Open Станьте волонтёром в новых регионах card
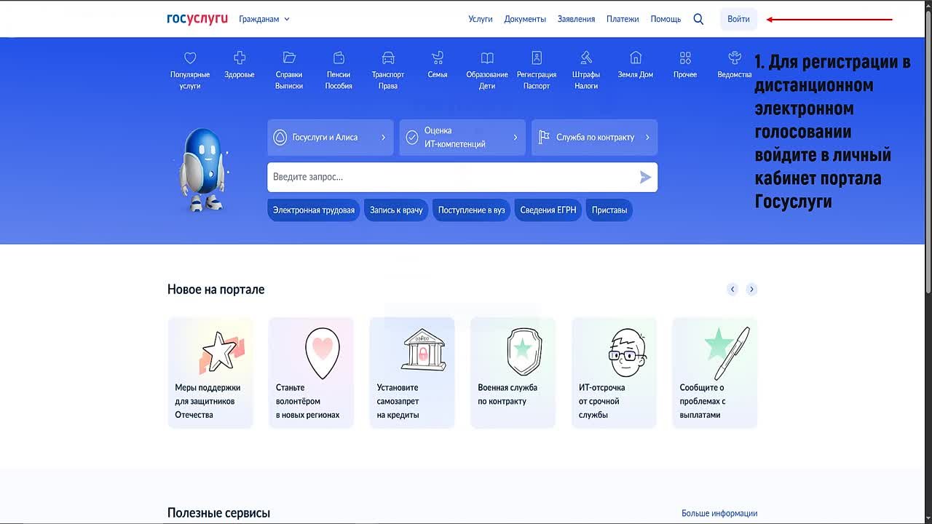Screen dimensions: 932x524 311,373
